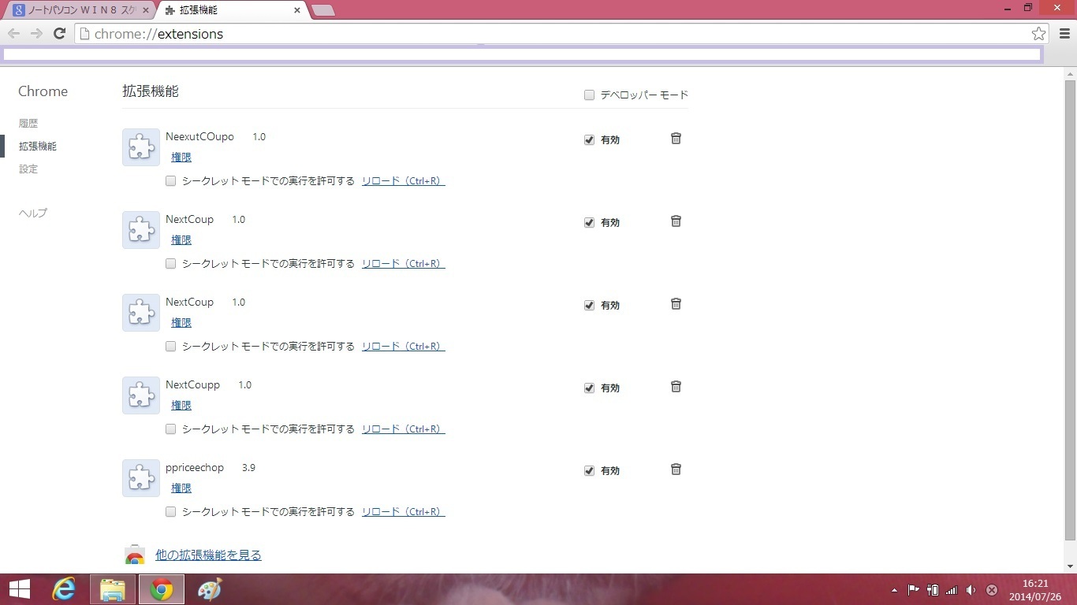This screenshot has width=1077, height=605.
Task: Close the 拡張機能 tab
Action: click(297, 10)
